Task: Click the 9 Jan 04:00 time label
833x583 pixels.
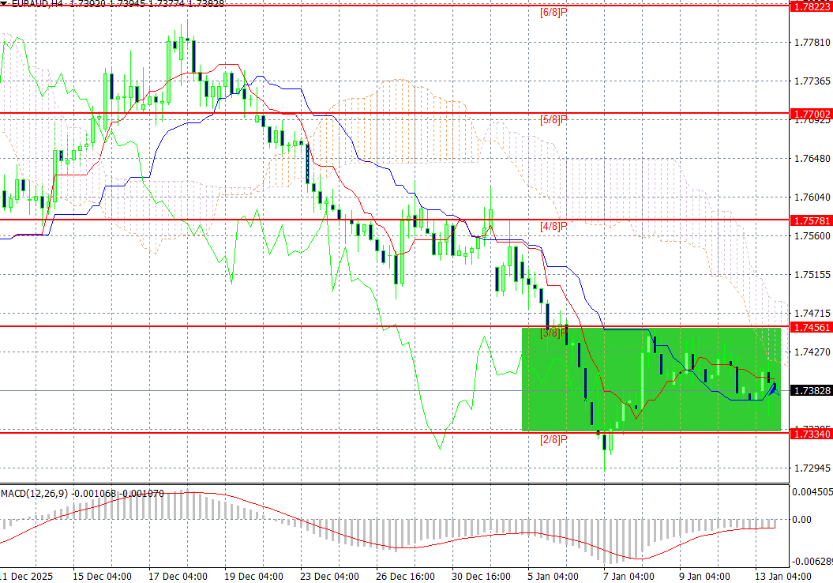Action: 704,577
